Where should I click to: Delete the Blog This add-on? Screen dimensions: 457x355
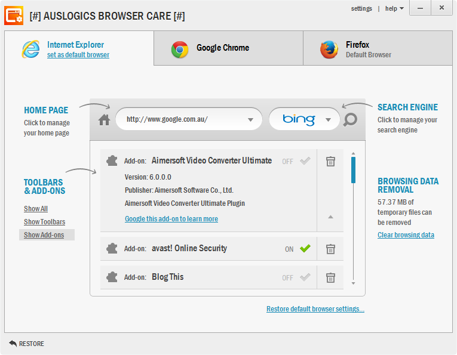coord(330,277)
